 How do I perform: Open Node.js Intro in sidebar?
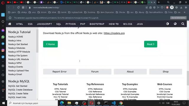coord(15,41)
